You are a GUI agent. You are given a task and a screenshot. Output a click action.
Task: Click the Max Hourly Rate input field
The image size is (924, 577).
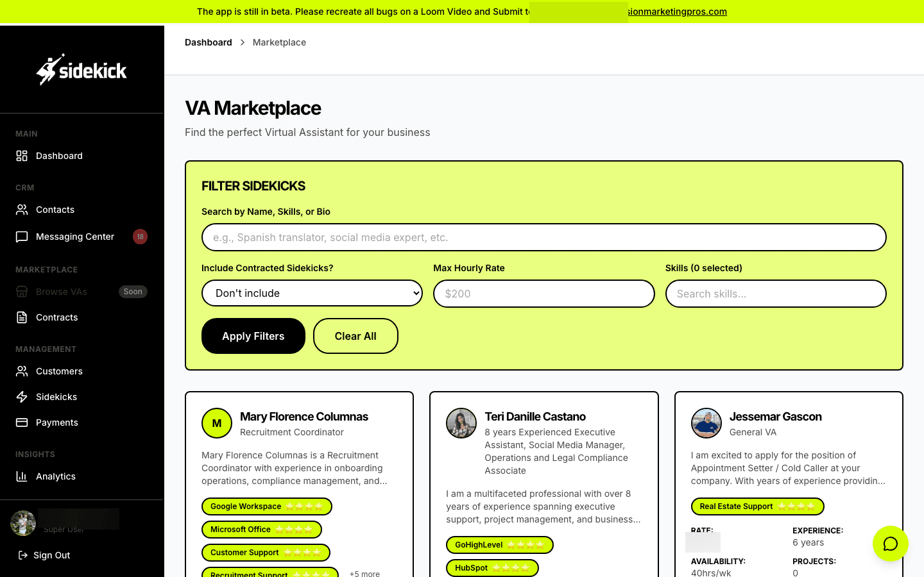(x=543, y=294)
